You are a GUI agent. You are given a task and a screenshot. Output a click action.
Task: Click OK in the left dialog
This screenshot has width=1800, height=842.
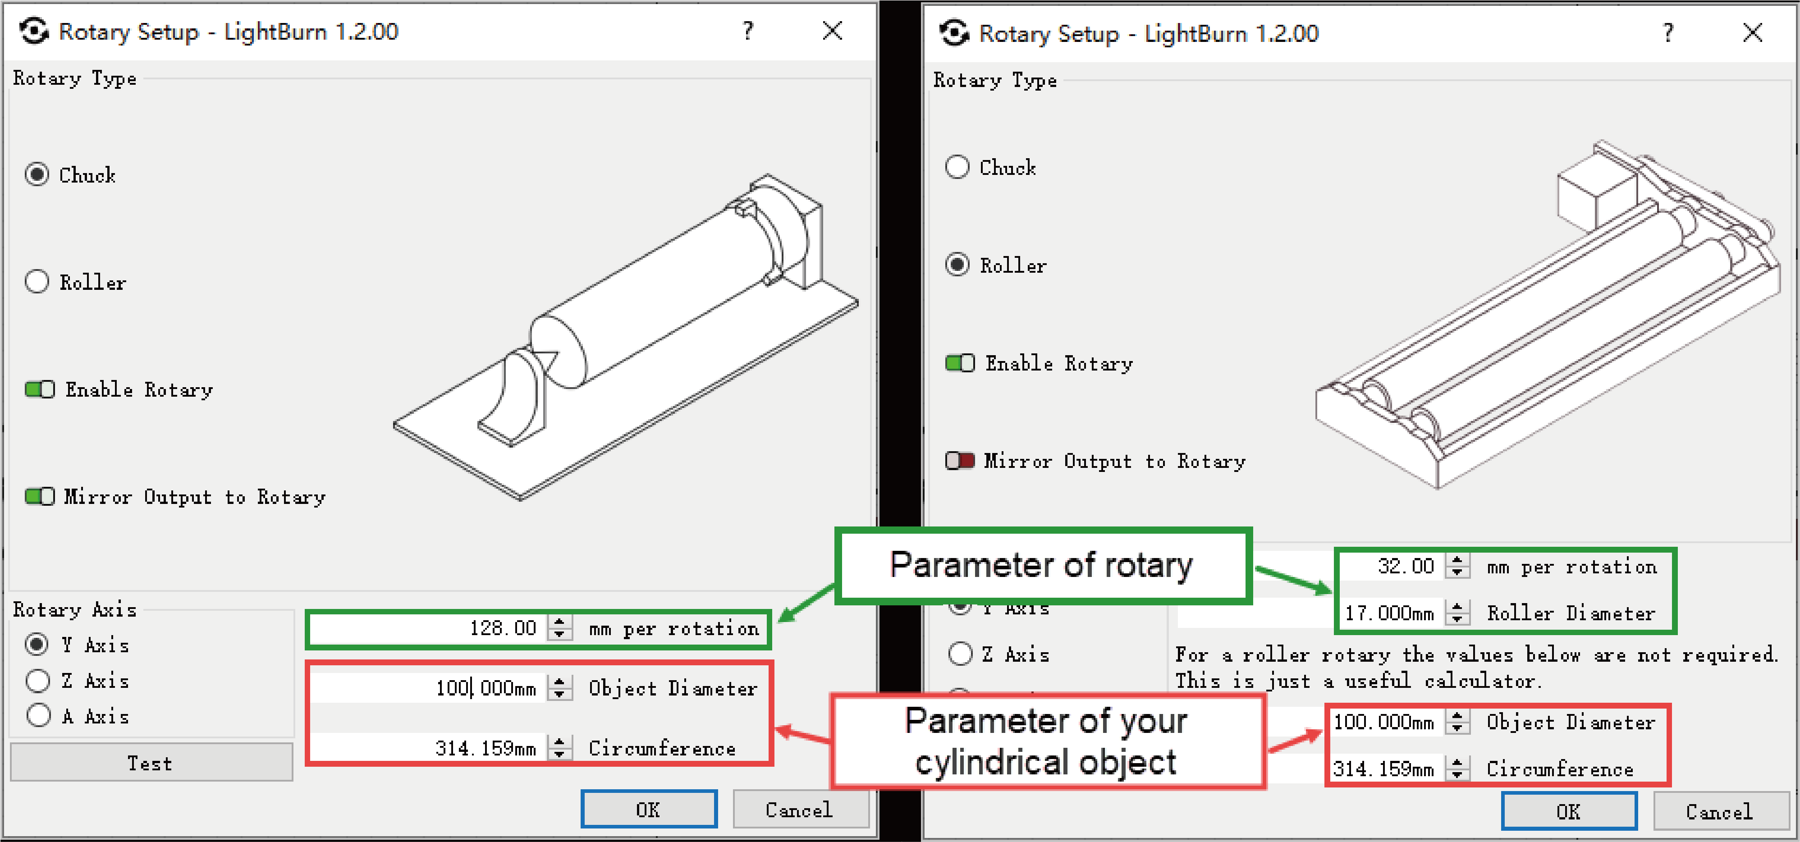point(649,809)
